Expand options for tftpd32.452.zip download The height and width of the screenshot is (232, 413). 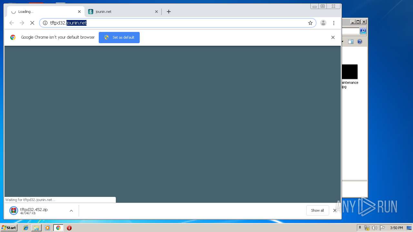click(x=71, y=211)
